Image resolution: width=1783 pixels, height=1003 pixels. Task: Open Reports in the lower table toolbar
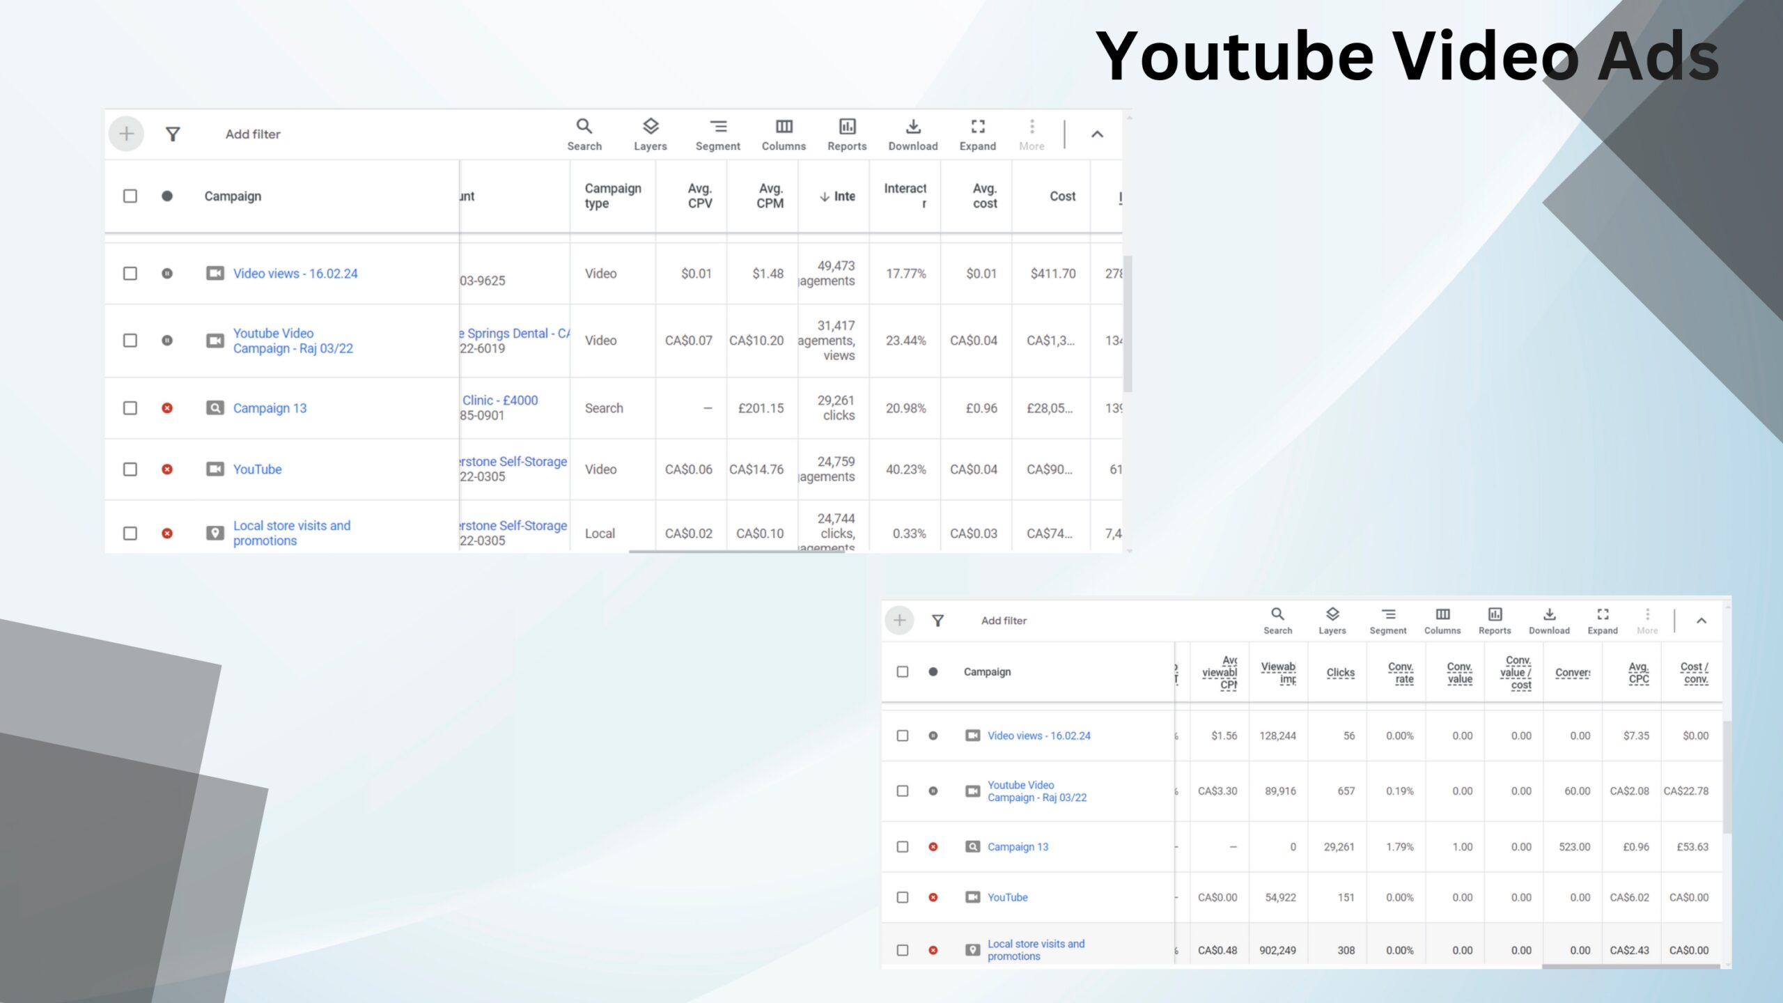coord(1495,621)
